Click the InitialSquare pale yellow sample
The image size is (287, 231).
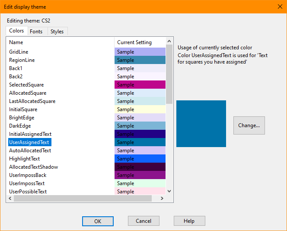click(140, 109)
